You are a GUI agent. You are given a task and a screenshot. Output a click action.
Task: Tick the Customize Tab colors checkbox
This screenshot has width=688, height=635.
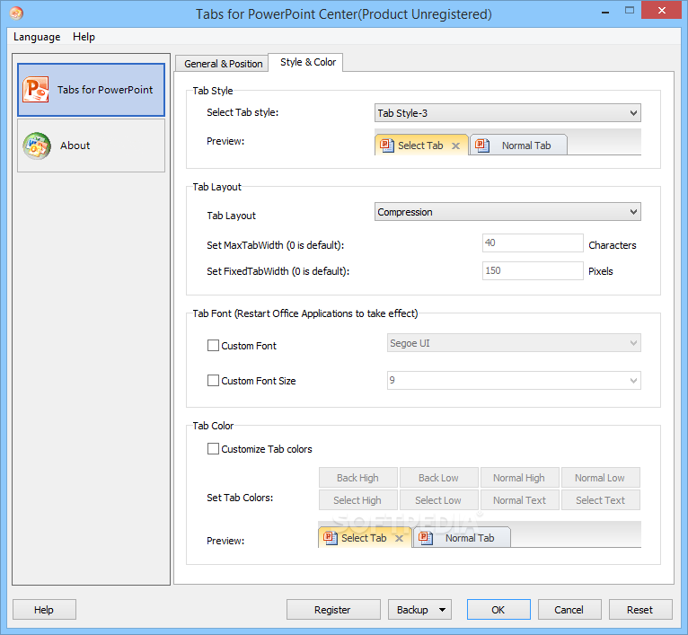[213, 449]
